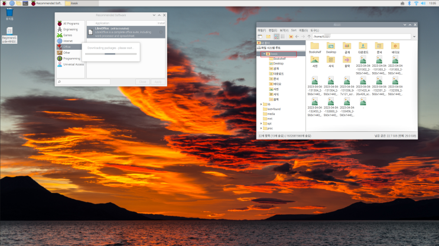This screenshot has width=439, height=246.
Task: Select Universal Access category
Action: point(70,64)
